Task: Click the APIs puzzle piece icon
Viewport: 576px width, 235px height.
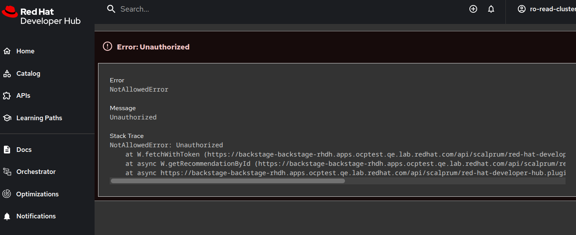Action: point(7,96)
